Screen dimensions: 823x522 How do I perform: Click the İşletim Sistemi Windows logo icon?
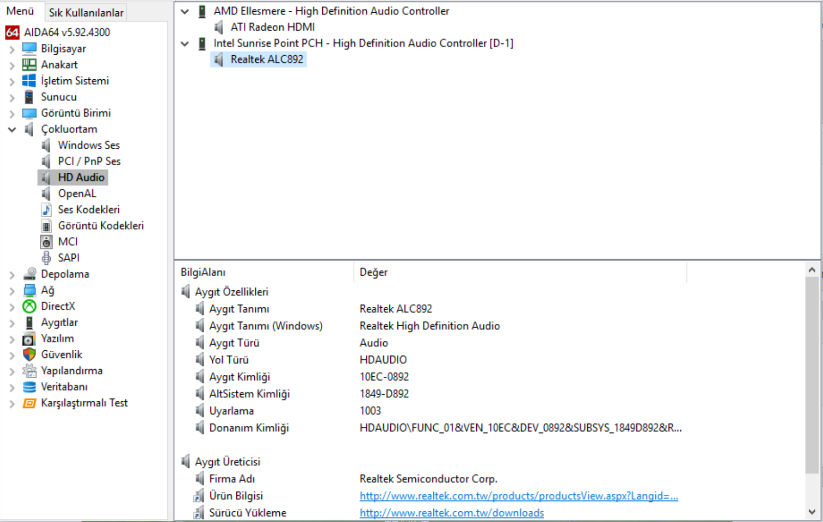pos(29,81)
